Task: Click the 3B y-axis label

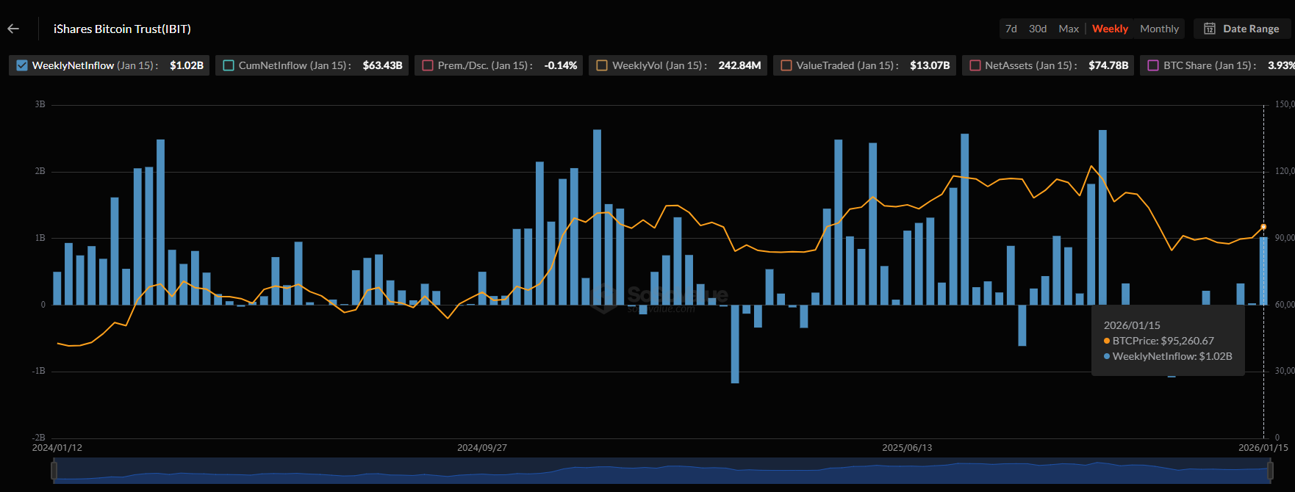Action: point(40,104)
